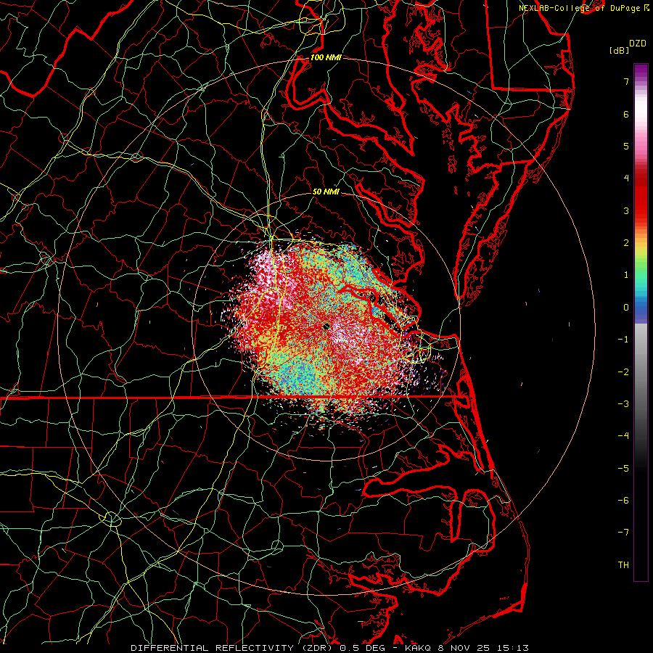Click the [dB] units label
This screenshot has height=653, width=653.
coord(619,50)
